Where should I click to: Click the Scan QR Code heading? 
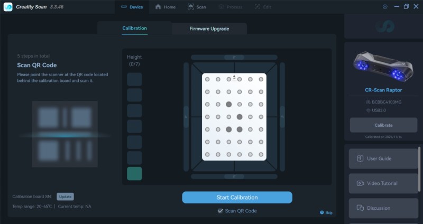(37, 65)
